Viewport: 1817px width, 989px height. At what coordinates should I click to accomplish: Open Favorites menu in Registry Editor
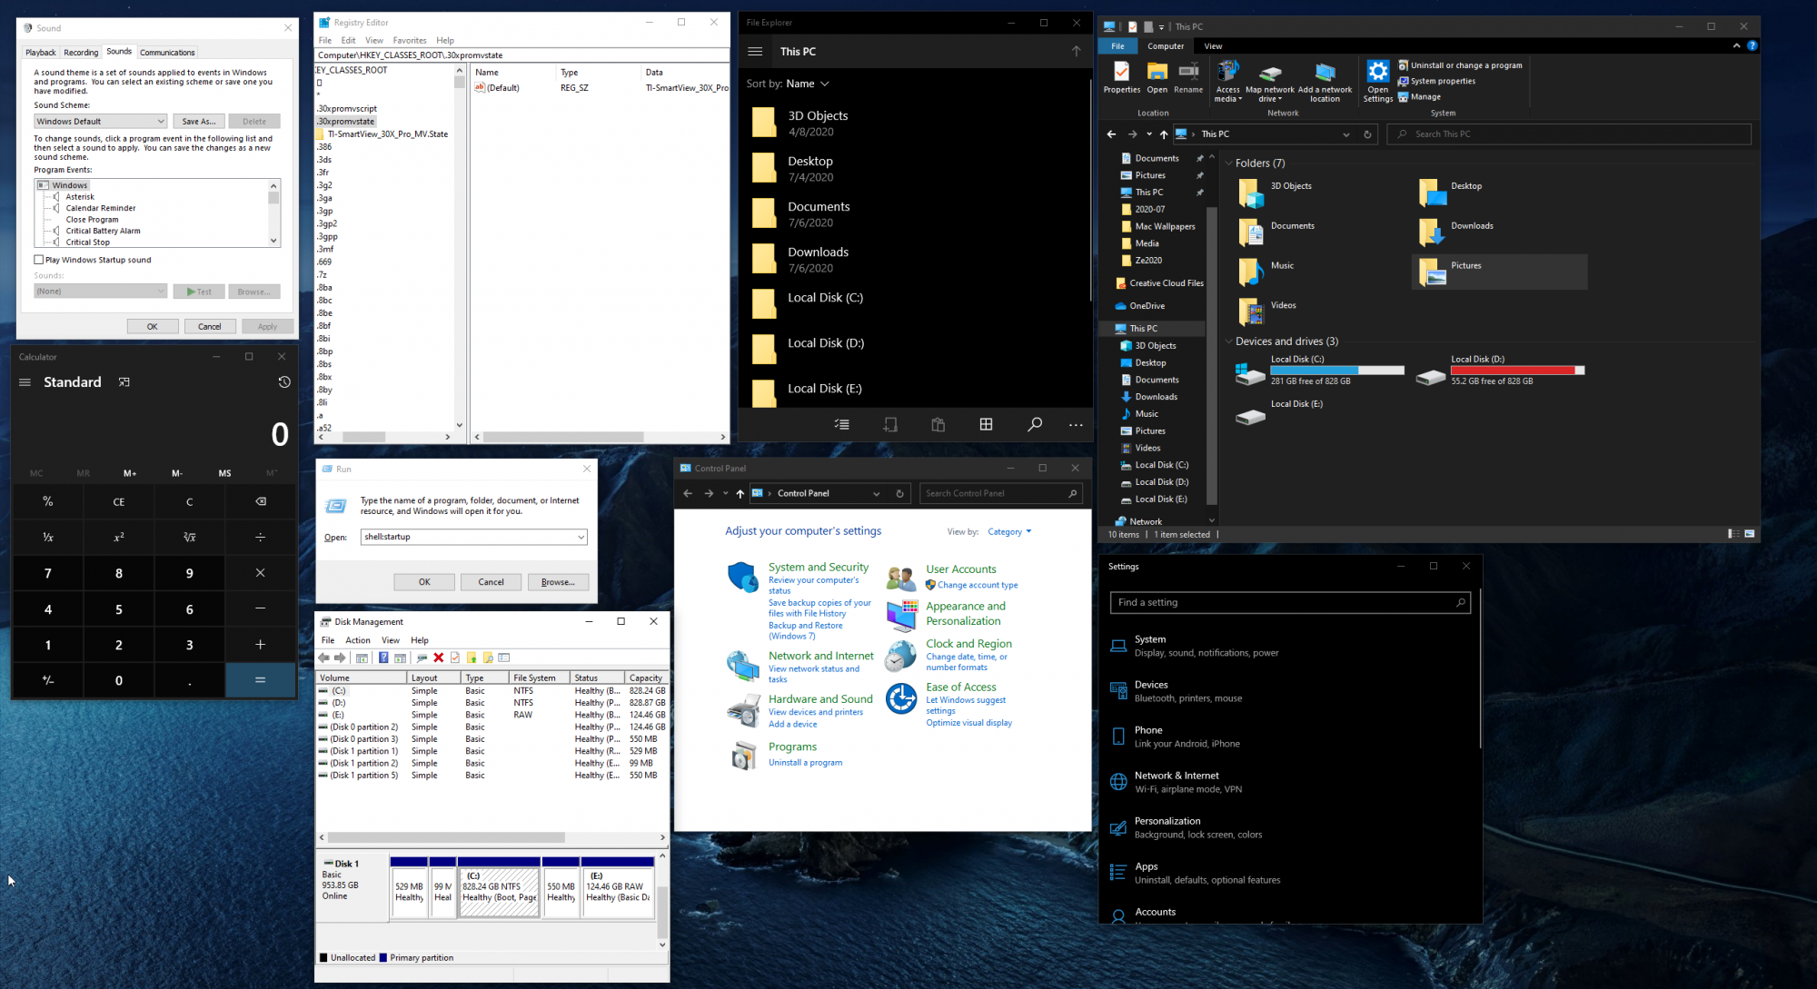[409, 40]
